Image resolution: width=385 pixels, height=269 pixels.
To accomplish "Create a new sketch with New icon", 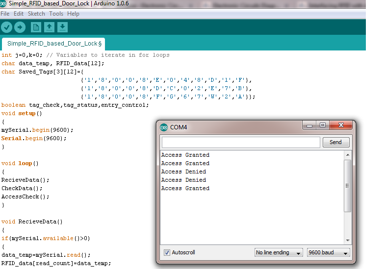I will 36,27.
